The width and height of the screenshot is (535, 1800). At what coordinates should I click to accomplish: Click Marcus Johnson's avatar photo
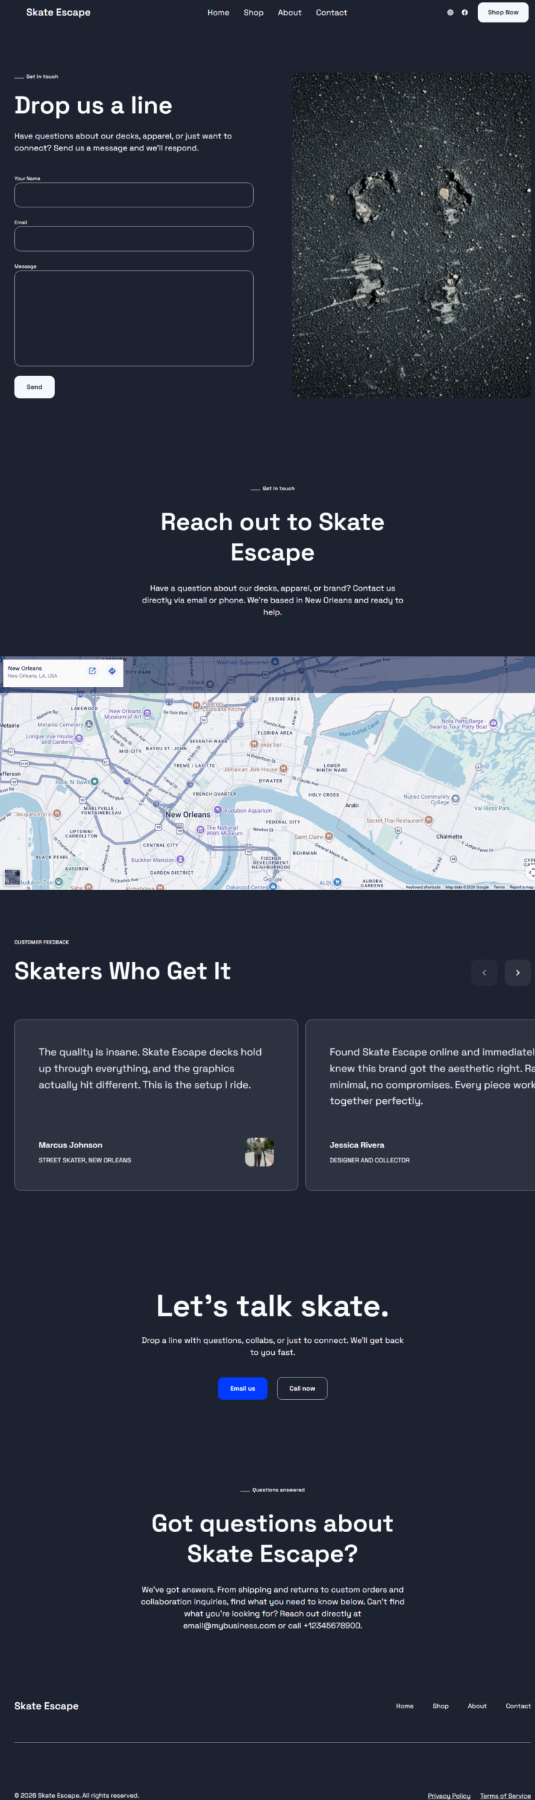(x=259, y=1152)
